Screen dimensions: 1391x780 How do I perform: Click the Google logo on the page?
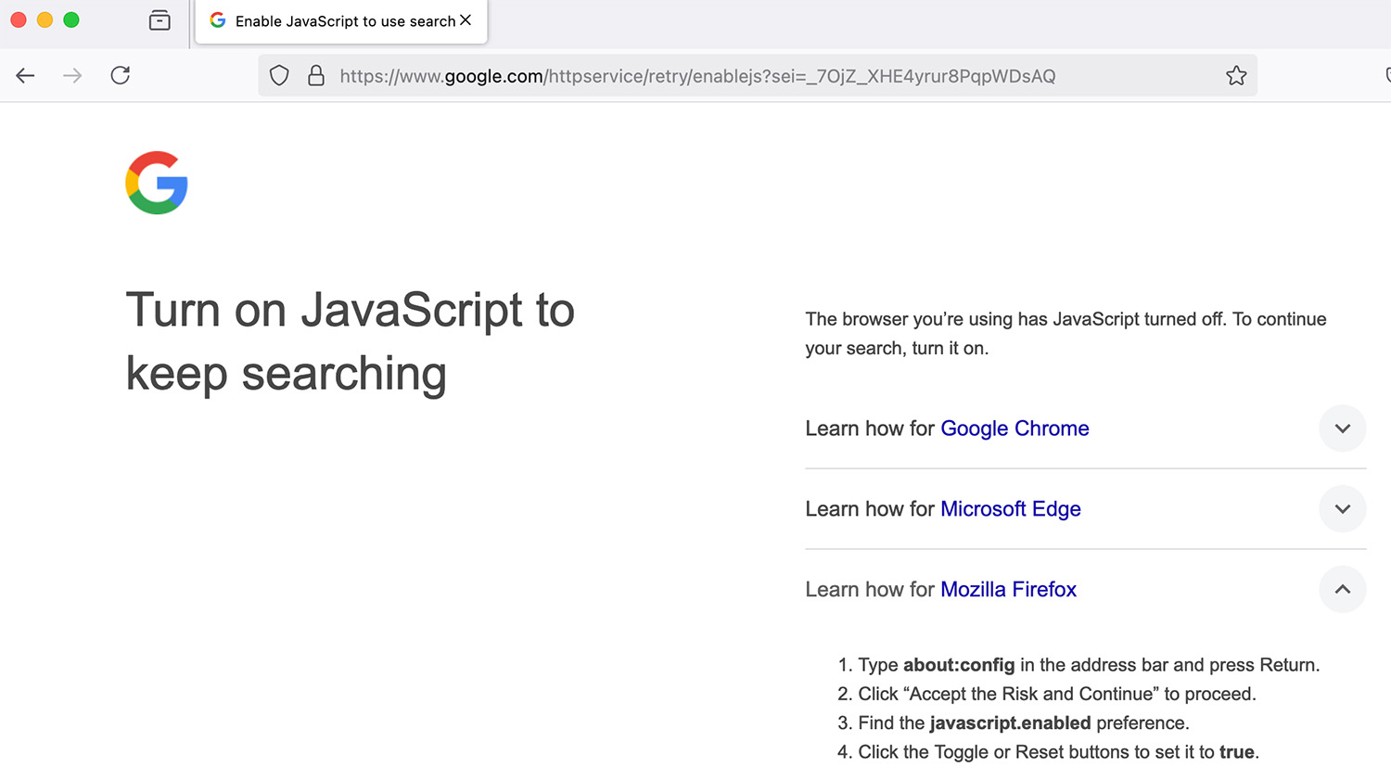pos(157,183)
